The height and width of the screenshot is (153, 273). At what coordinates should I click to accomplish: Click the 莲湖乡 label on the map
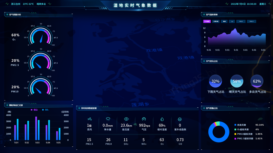(140, 105)
